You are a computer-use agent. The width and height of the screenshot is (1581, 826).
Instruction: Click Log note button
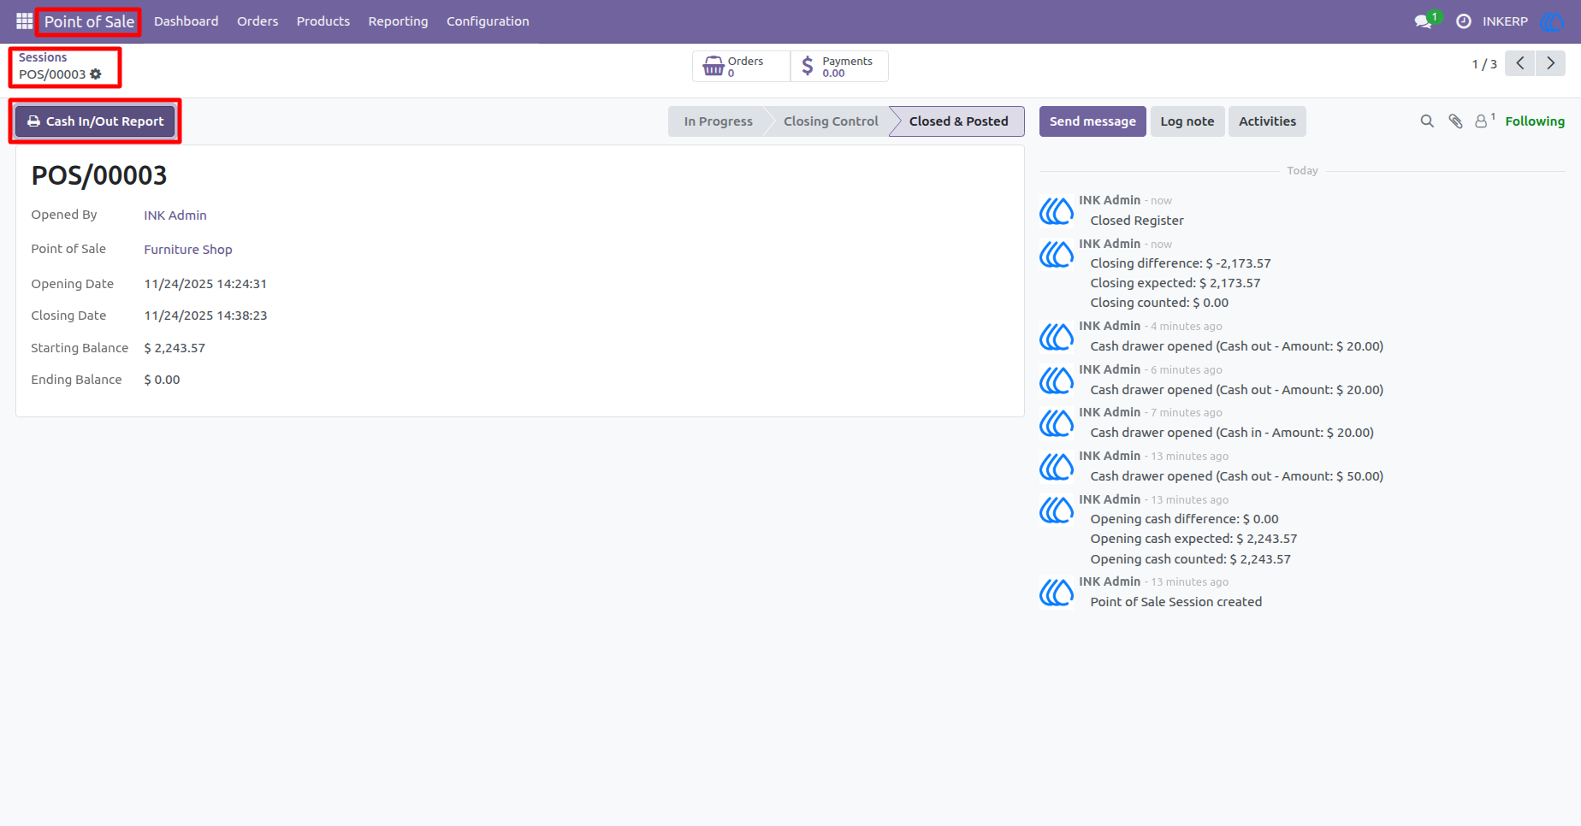pos(1187,121)
